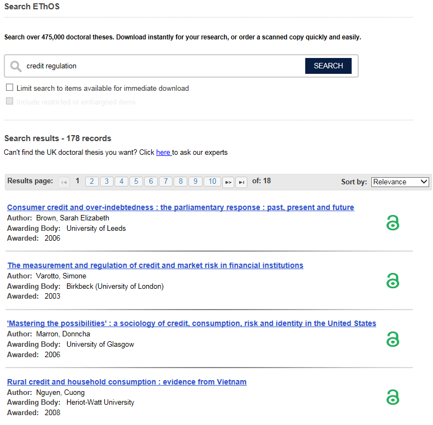The image size is (433, 425).
Task: Click open access icon for Brown's thesis
Action: coord(393,223)
